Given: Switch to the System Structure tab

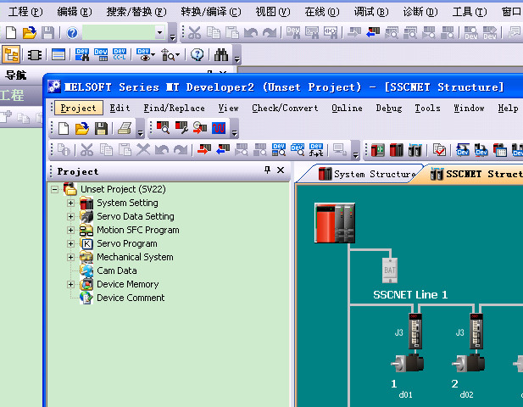Looking at the screenshot, I should click(367, 175).
